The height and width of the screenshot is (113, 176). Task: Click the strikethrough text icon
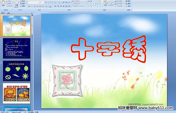click(x=37, y=6)
